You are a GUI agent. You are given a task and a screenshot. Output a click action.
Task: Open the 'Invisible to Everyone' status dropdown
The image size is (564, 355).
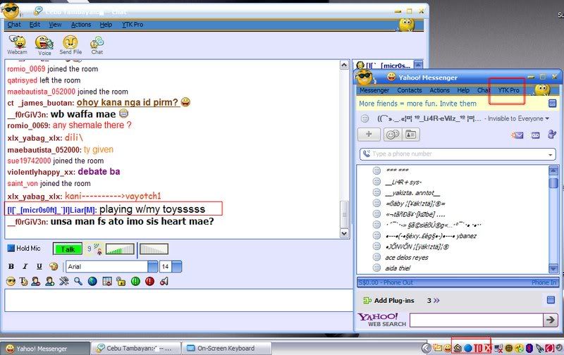click(x=518, y=118)
